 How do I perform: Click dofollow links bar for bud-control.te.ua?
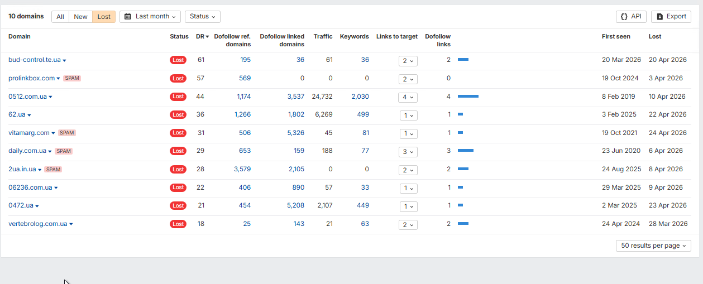(x=463, y=59)
